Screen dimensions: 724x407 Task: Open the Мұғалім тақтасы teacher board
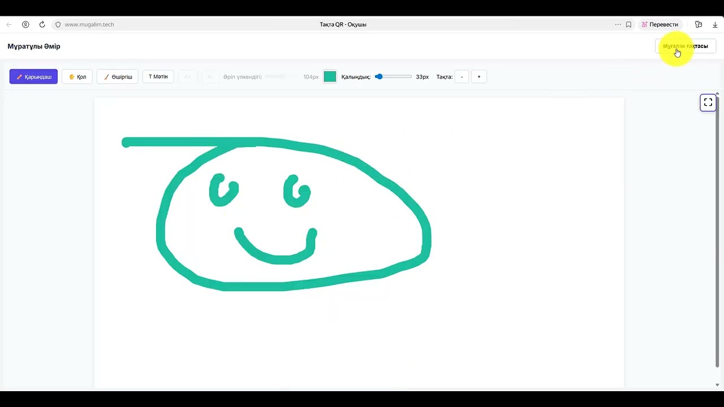685,46
